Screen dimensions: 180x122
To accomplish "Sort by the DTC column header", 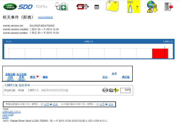I will coord(10,77).
